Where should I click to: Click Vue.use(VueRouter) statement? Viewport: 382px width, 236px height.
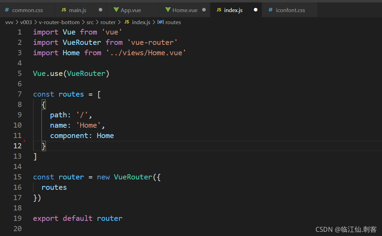71,73
